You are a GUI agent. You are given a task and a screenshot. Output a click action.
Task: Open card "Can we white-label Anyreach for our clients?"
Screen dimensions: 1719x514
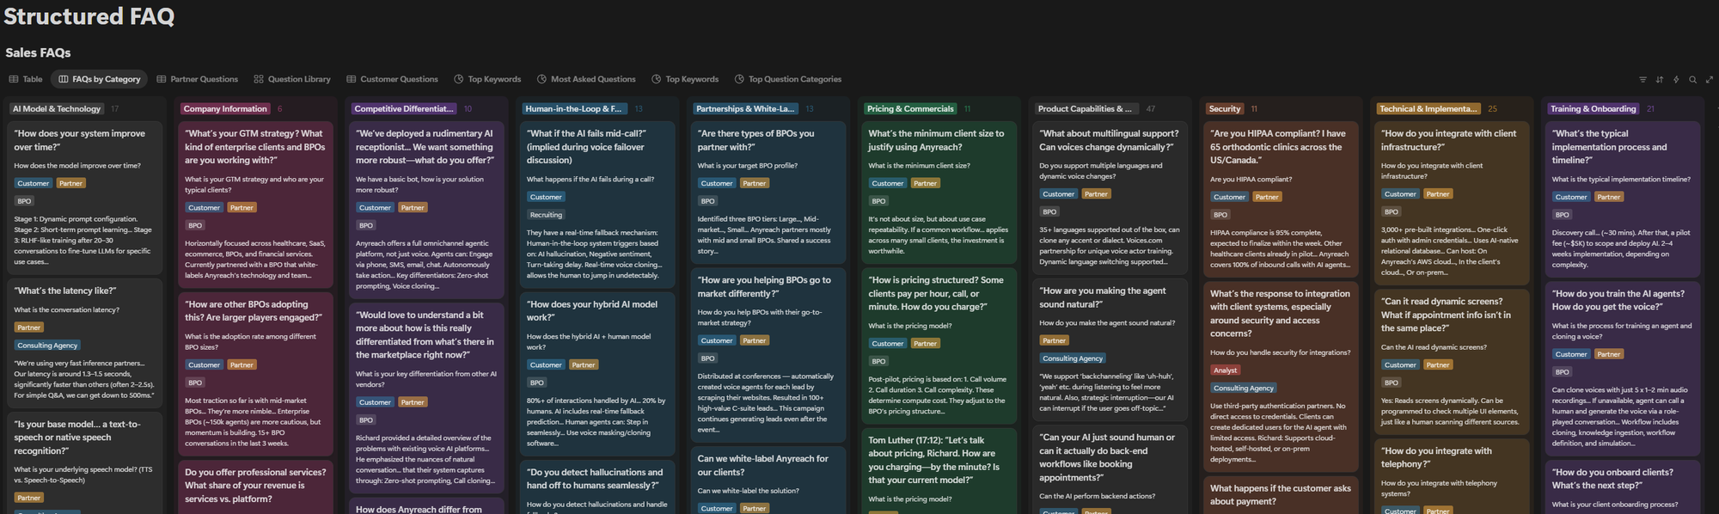(x=769, y=480)
